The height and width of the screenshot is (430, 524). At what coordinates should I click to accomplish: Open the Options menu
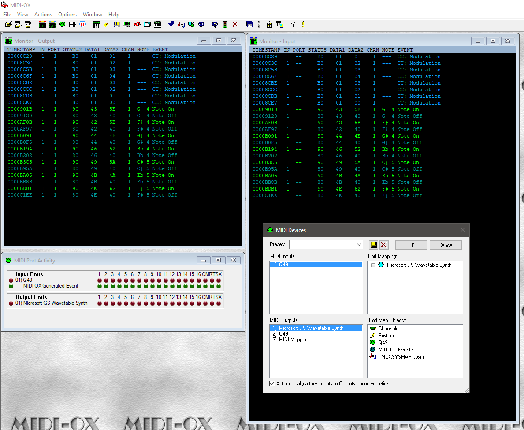(67, 15)
